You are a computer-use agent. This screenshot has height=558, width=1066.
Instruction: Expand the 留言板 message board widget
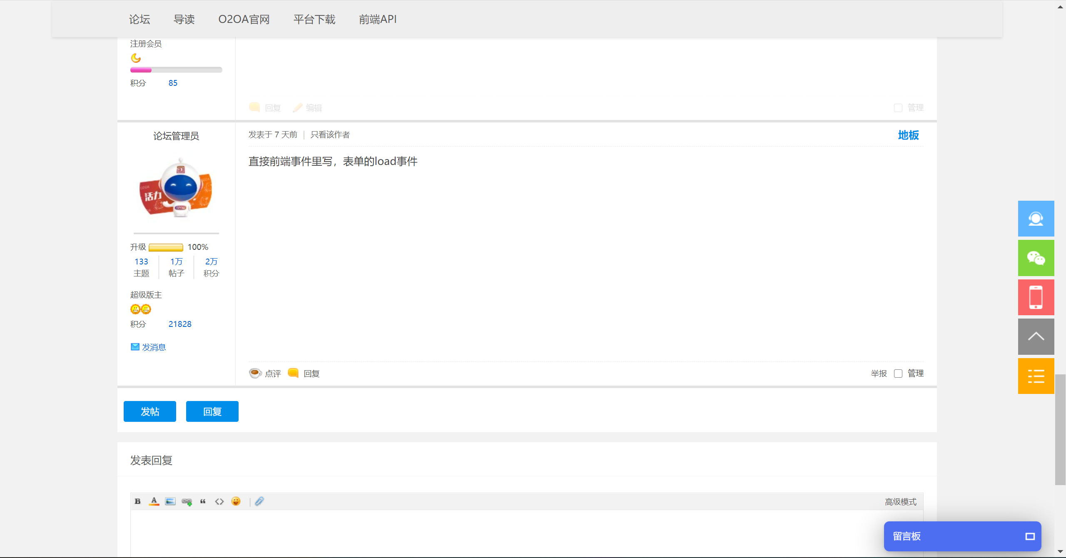coord(1030,536)
